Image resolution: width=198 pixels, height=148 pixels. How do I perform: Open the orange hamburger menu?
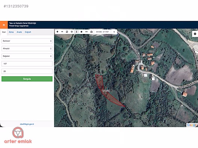[4, 25]
